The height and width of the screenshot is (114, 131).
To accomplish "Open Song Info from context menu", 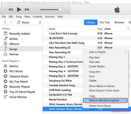I will (106, 72).
